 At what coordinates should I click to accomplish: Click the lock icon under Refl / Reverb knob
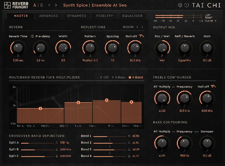click(x=185, y=56)
